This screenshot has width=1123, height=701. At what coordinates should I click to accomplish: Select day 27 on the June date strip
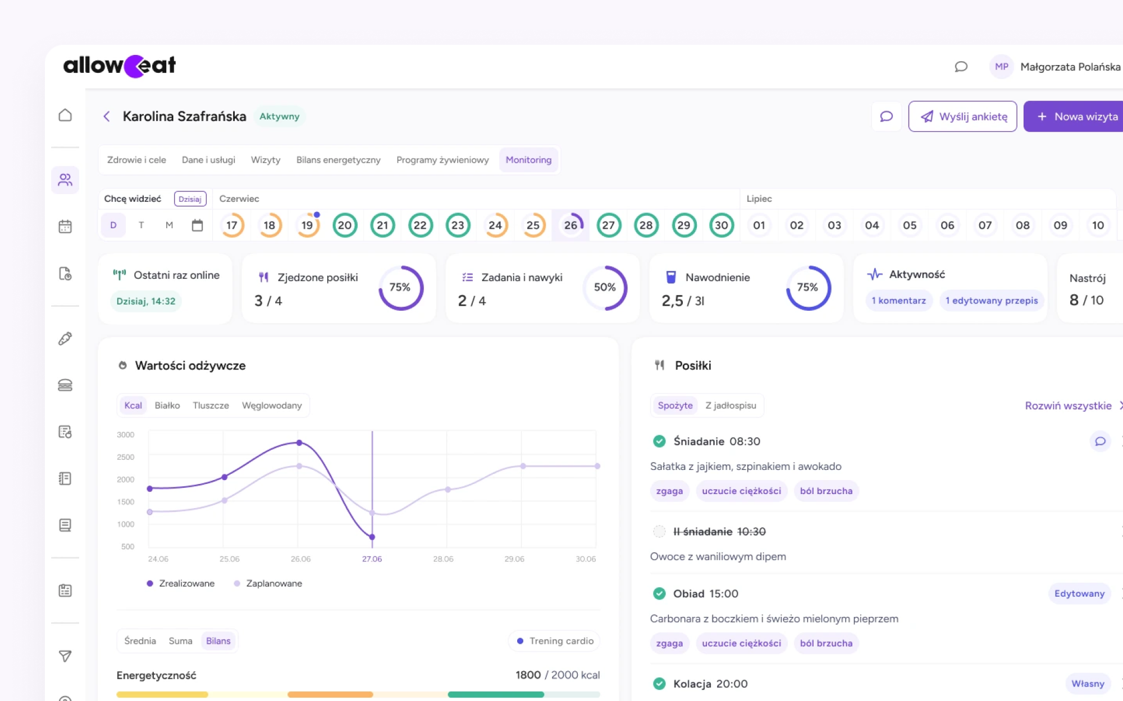[x=609, y=225]
